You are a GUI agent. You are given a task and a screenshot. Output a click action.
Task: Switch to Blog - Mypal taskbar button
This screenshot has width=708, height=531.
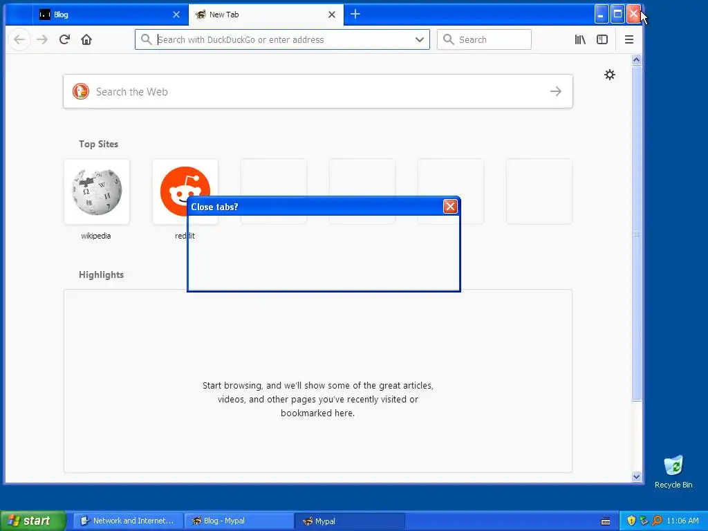tap(239, 521)
